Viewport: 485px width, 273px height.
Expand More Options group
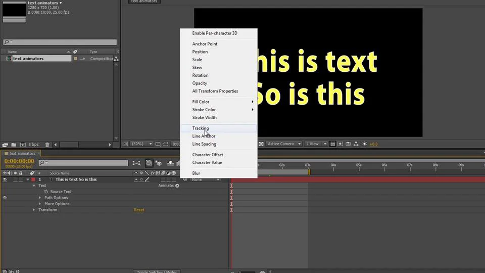pos(40,204)
